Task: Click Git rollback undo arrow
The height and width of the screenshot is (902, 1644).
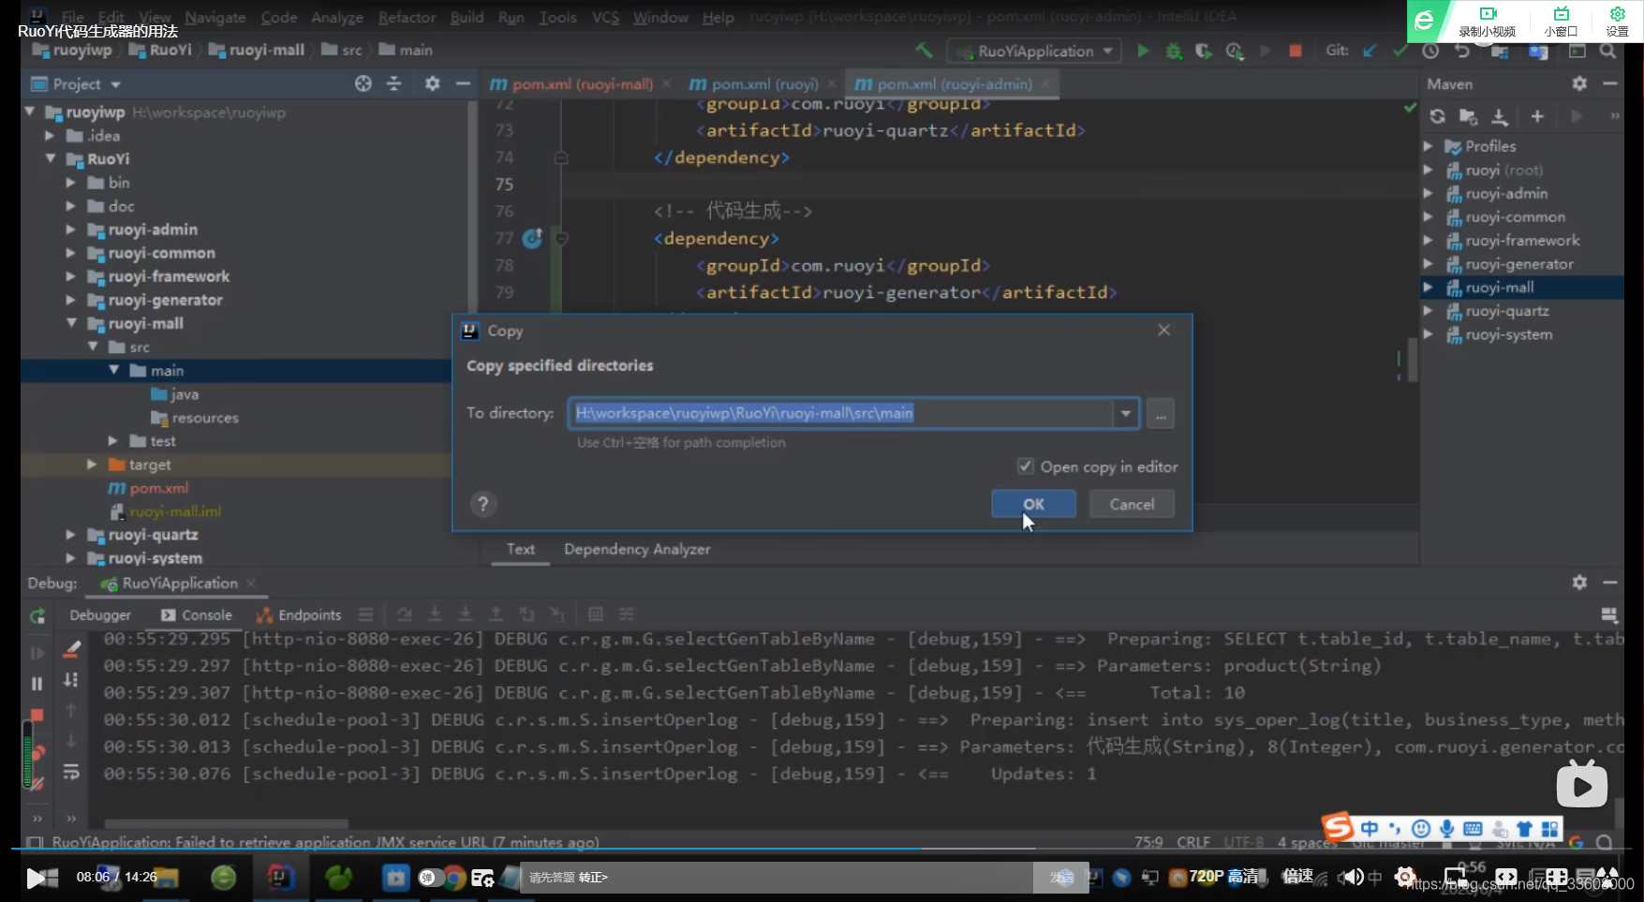Action: tap(1461, 51)
